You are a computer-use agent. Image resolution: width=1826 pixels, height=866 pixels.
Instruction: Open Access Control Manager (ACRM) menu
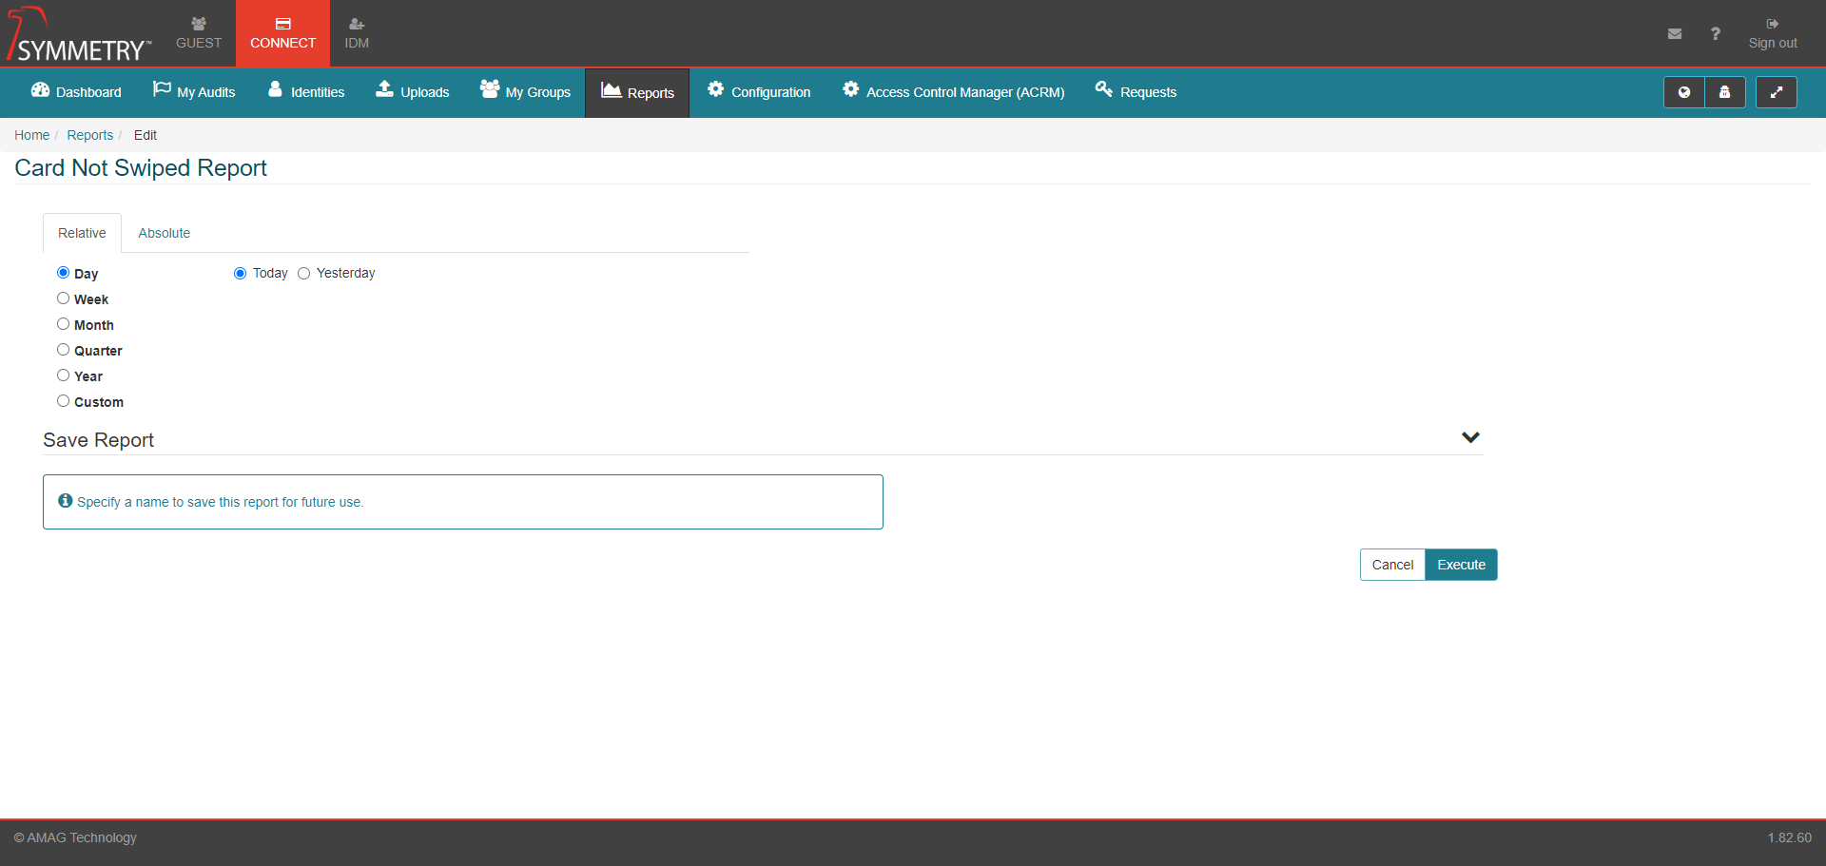tap(953, 92)
